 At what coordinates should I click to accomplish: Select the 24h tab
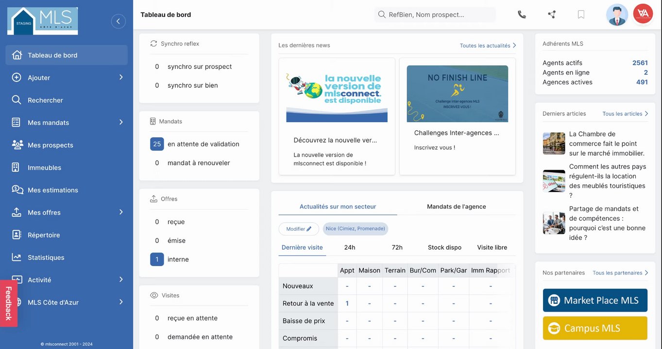[350, 247]
